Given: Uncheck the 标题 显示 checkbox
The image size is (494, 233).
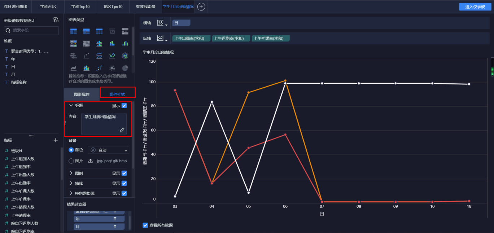Looking at the screenshot, I should coord(124,106).
